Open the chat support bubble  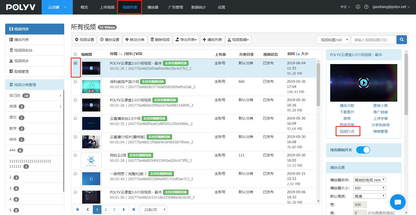click(398, 202)
